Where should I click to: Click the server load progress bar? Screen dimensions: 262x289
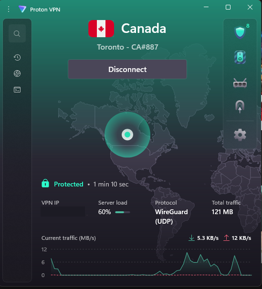point(123,212)
